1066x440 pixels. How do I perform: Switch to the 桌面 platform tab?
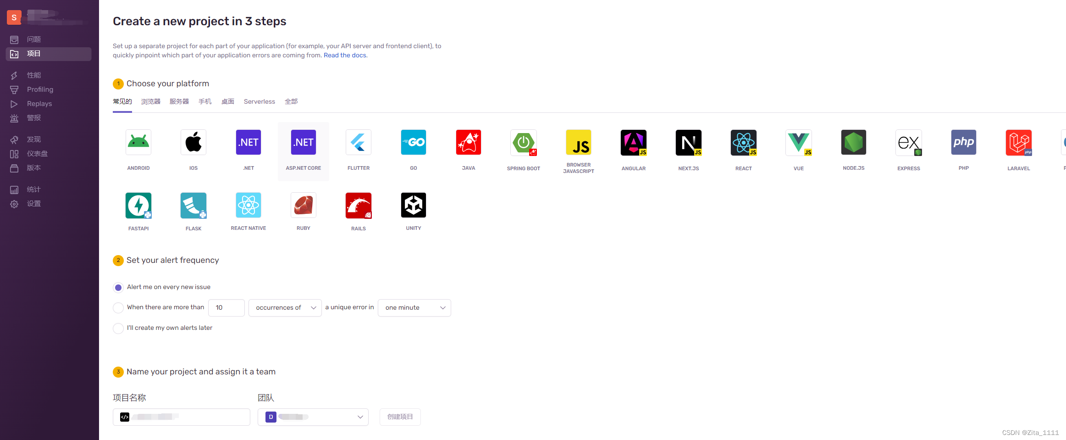pyautogui.click(x=228, y=101)
